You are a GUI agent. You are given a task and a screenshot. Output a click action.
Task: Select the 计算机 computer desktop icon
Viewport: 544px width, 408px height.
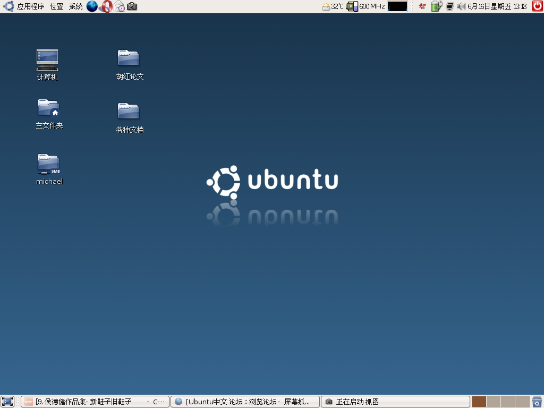pyautogui.click(x=47, y=65)
